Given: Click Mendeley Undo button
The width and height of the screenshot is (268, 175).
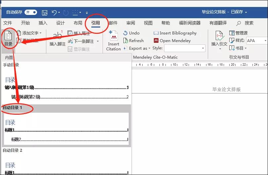Looking at the screenshot, I should pyautogui.click(x=131, y=33).
